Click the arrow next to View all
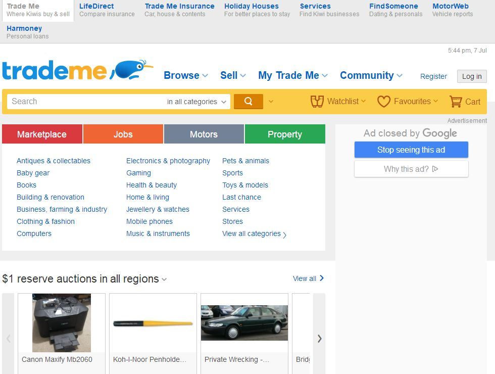The height and width of the screenshot is (374, 495). [x=322, y=278]
